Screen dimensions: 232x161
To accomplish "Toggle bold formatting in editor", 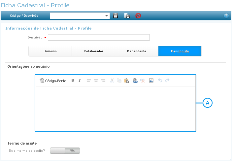I will [x=73, y=80].
